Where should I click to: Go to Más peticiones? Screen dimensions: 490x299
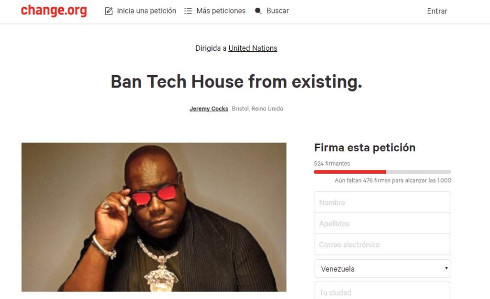click(221, 11)
